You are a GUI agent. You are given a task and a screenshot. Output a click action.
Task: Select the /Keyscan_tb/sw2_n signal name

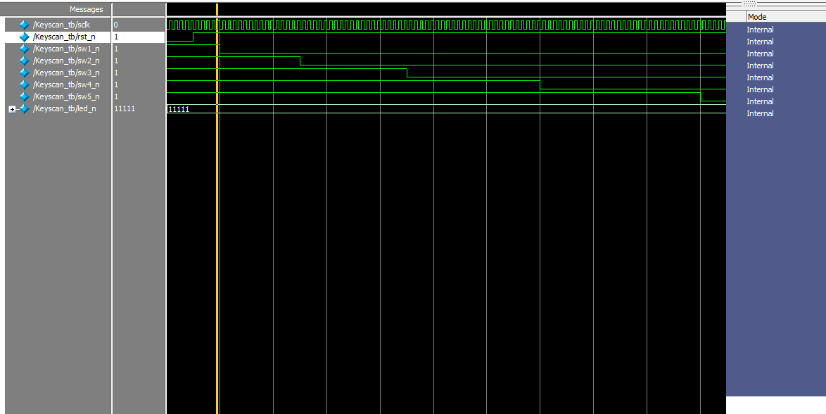point(66,61)
